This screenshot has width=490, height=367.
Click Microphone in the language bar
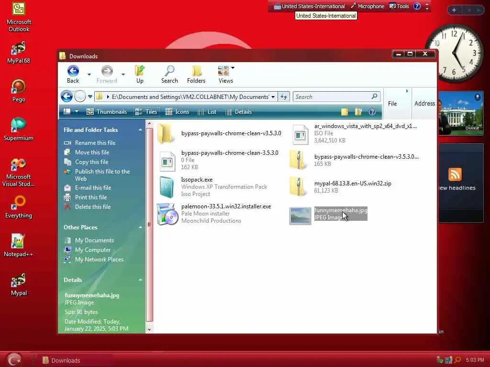pyautogui.click(x=367, y=6)
